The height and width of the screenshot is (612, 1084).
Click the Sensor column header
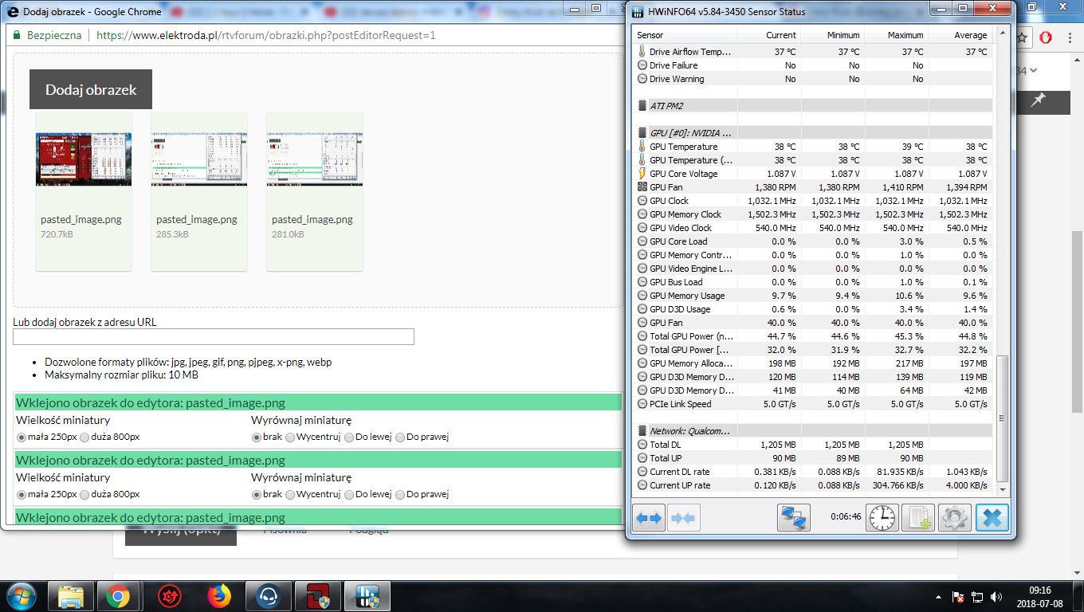click(x=685, y=35)
